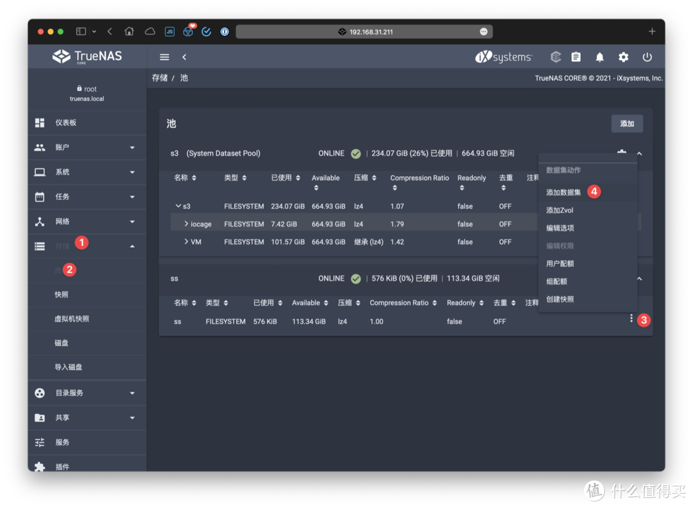693x508 pixels.
Task: Open the TrueNAS logo home link
Action: pos(87,56)
